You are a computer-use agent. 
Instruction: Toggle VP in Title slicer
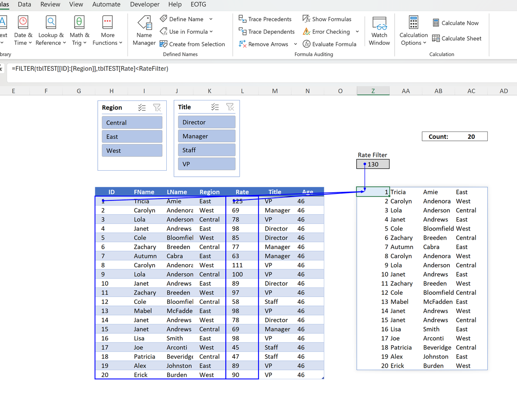[206, 164]
